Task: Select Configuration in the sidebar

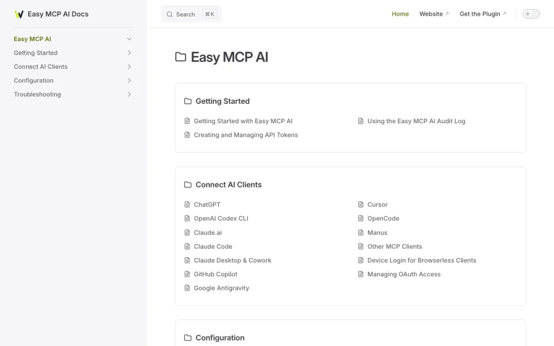Action: click(x=34, y=81)
